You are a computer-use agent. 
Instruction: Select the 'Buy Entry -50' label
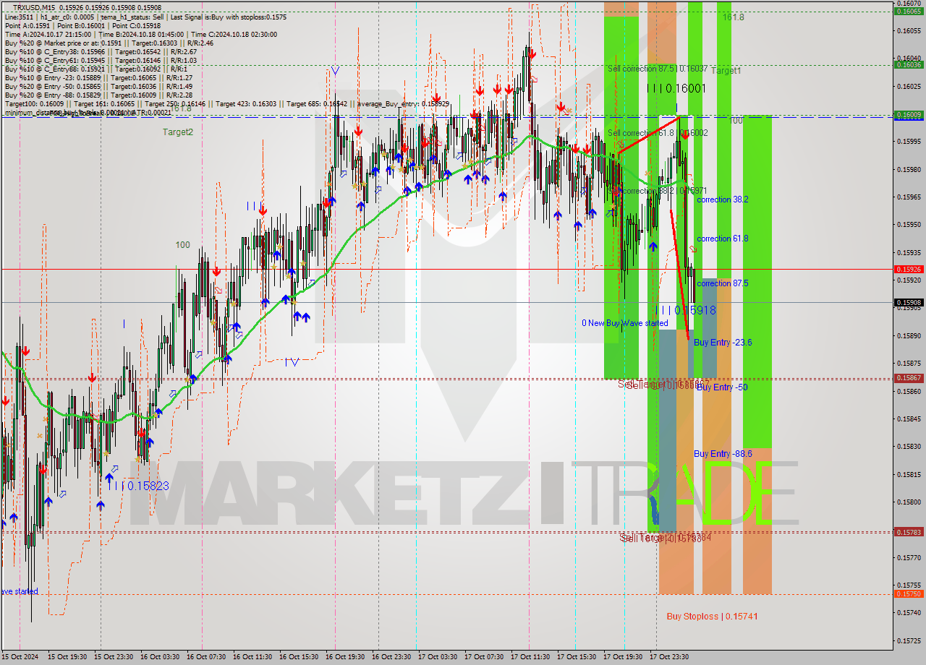722,387
